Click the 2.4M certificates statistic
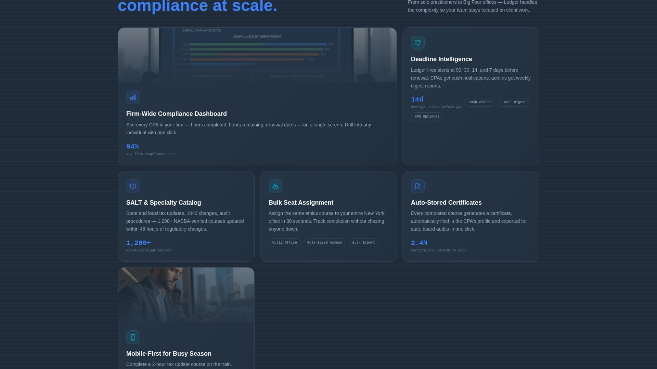This screenshot has height=369, width=657. (419, 243)
